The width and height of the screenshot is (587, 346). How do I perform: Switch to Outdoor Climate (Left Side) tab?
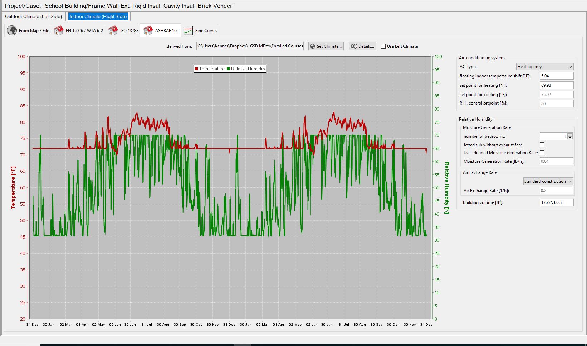pyautogui.click(x=33, y=16)
